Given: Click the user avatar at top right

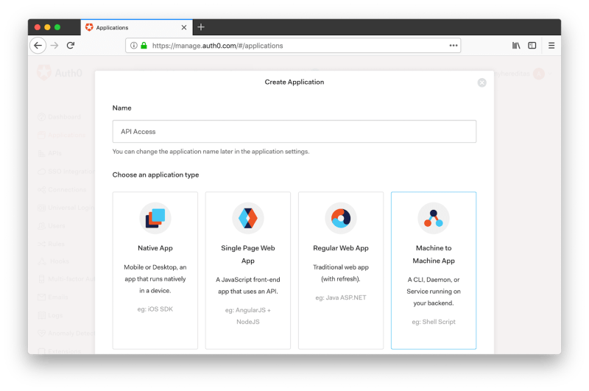Looking at the screenshot, I should 539,74.
